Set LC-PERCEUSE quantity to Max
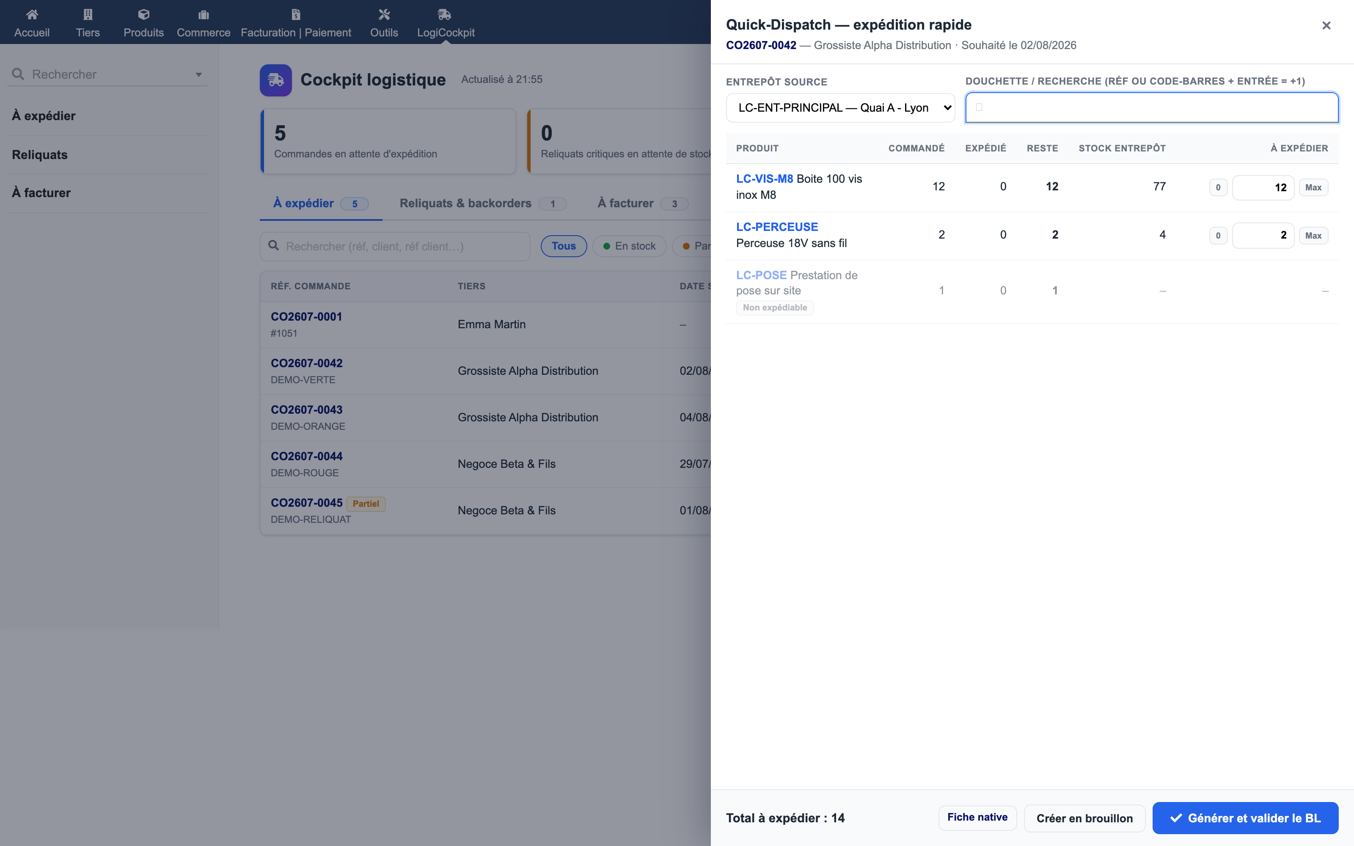This screenshot has height=846, width=1354. [x=1313, y=236]
